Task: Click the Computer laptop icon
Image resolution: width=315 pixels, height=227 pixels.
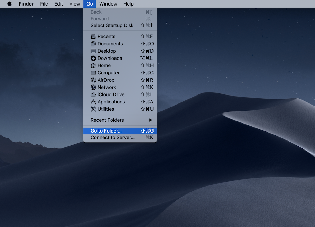Action: click(x=93, y=73)
